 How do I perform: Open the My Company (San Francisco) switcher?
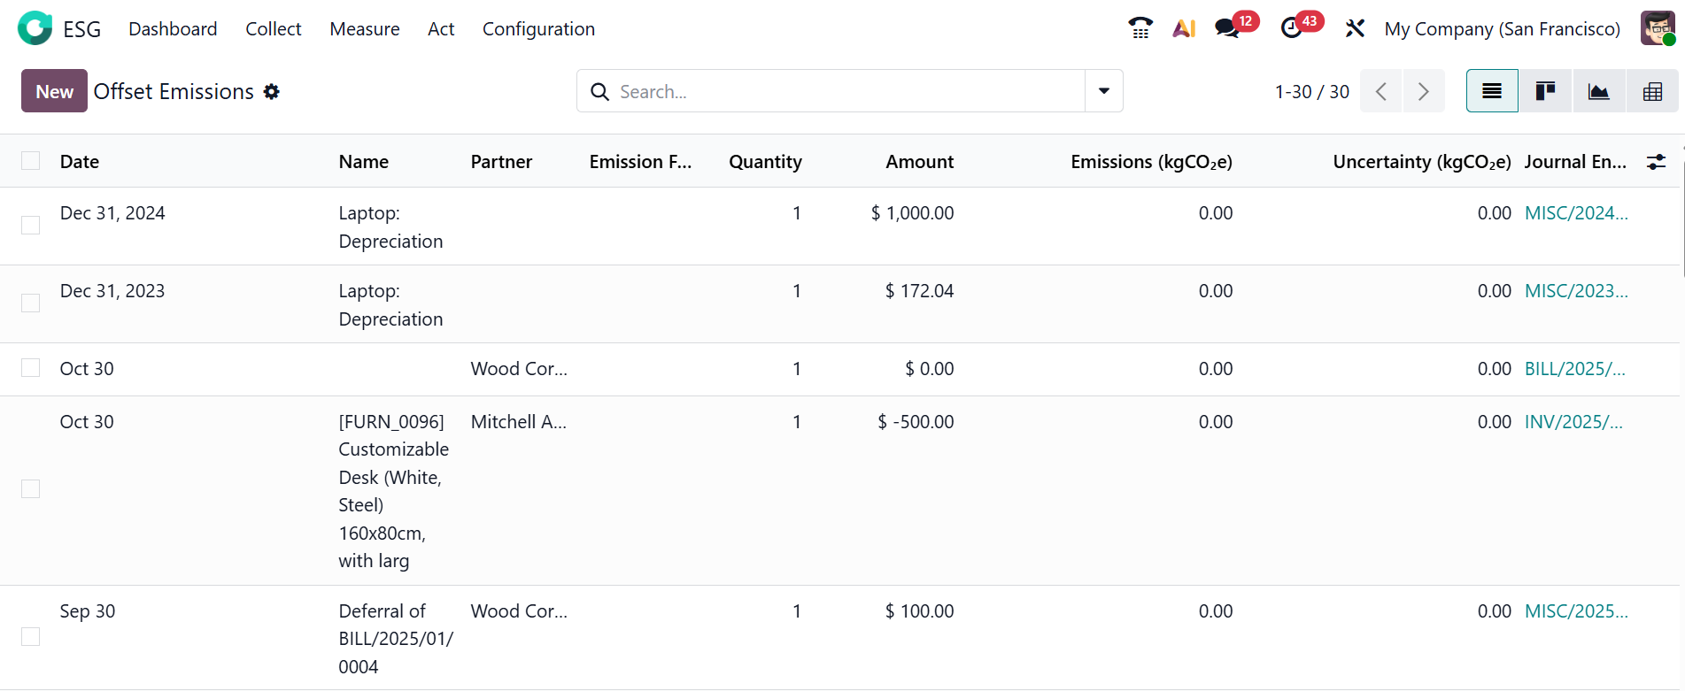(x=1502, y=29)
